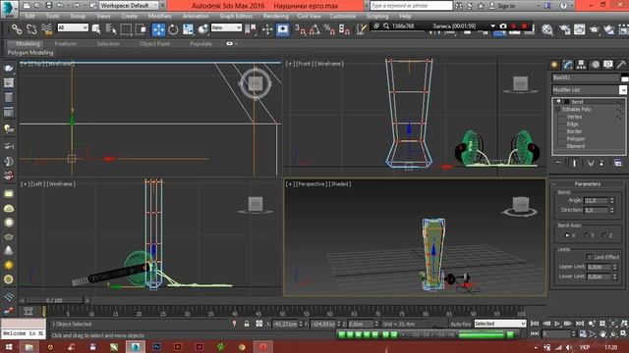Choose the Rectangular Selection Region tool
This screenshot has height=353, width=629.
tap(126, 29)
